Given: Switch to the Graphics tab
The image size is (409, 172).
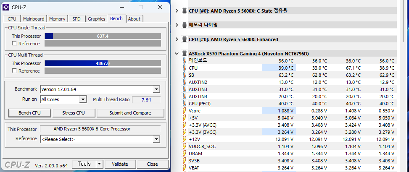Looking at the screenshot, I should coord(97,19).
